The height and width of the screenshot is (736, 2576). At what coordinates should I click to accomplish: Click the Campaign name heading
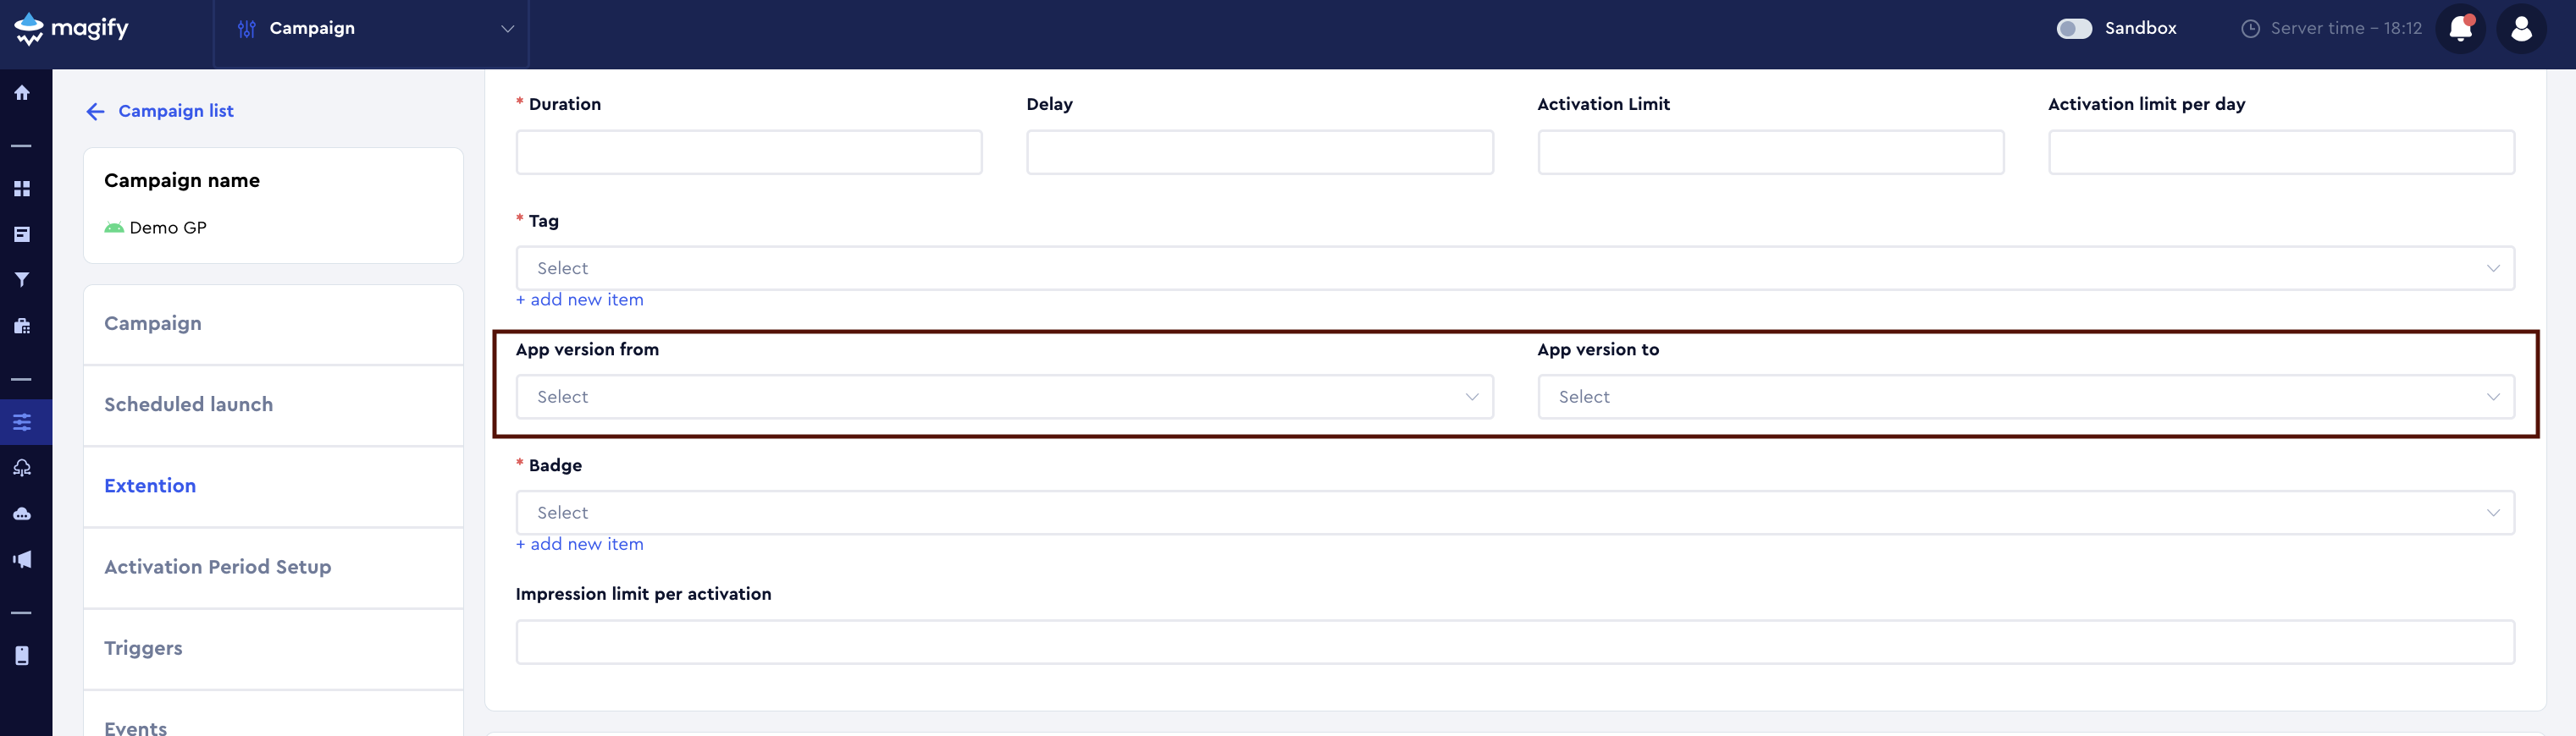182,181
